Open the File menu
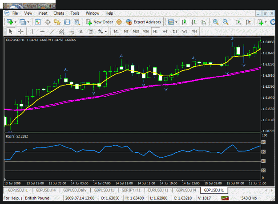This screenshot has height=204, width=278. coord(15,13)
